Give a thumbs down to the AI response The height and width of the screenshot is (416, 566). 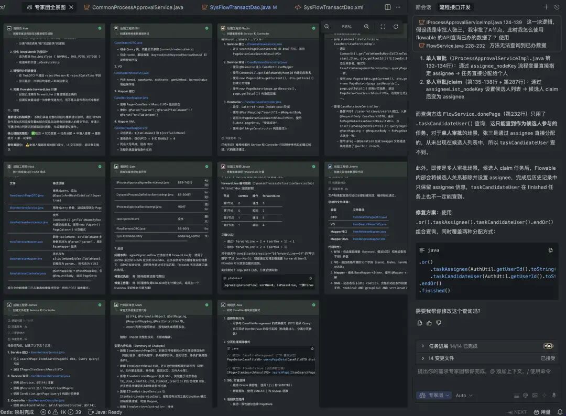pyautogui.click(x=438, y=323)
